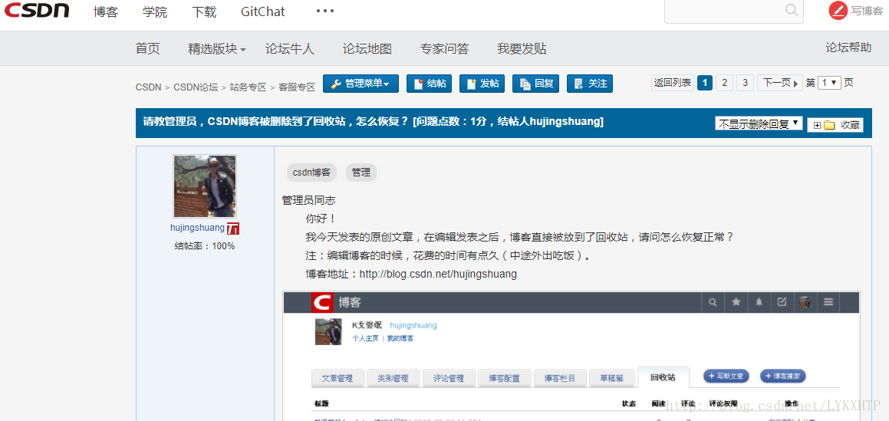The width and height of the screenshot is (889, 421).
Task: Open 博客 in the top navigation
Action: (105, 12)
